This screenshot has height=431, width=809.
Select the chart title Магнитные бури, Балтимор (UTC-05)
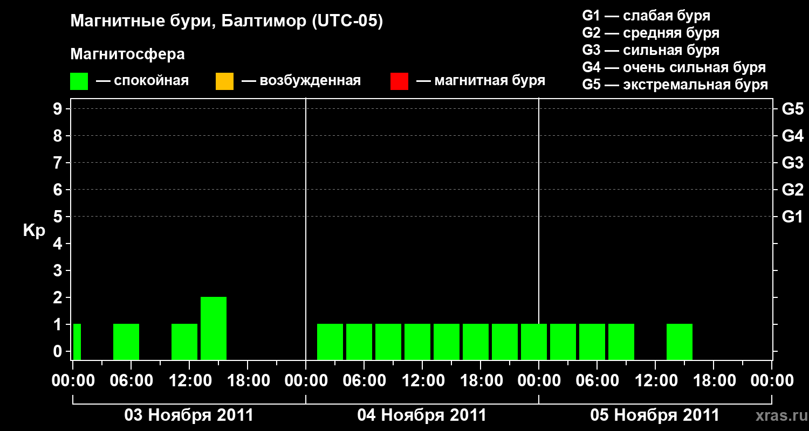tap(227, 22)
